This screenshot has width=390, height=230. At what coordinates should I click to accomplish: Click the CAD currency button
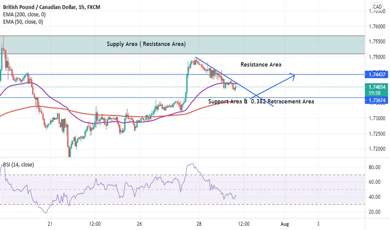tap(377, 7)
